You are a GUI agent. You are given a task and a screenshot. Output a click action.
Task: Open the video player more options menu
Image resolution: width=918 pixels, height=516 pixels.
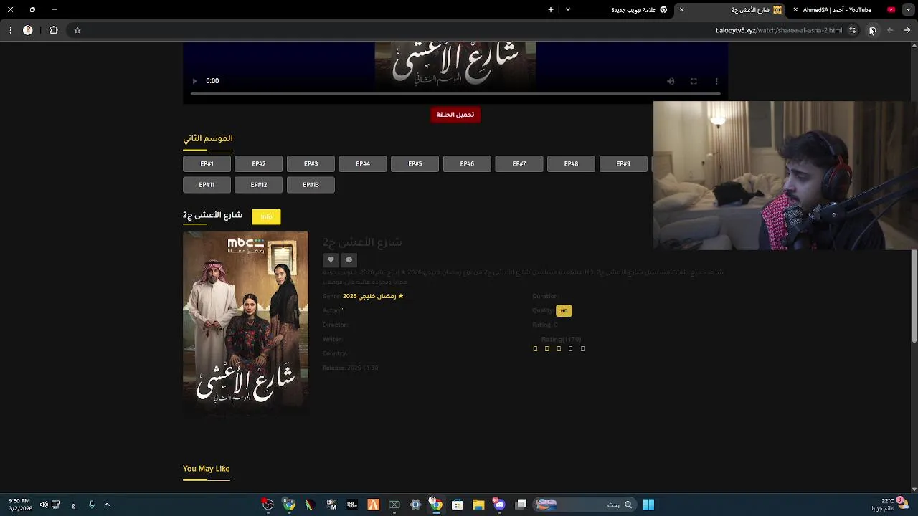tap(716, 81)
